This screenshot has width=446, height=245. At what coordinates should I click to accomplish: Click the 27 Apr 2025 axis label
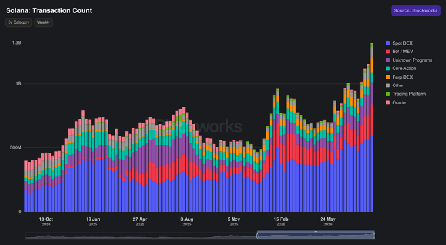[140, 221]
